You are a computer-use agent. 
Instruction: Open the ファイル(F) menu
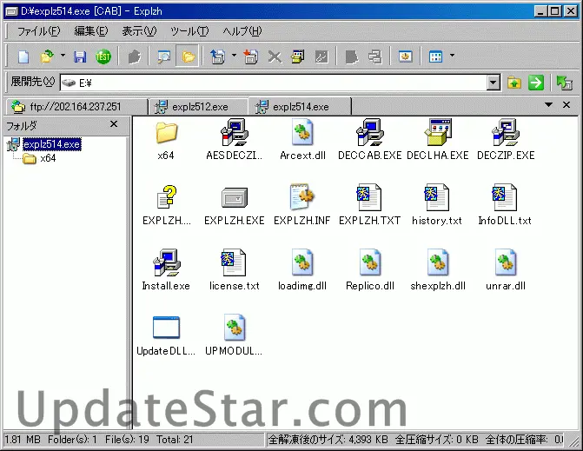(x=39, y=31)
